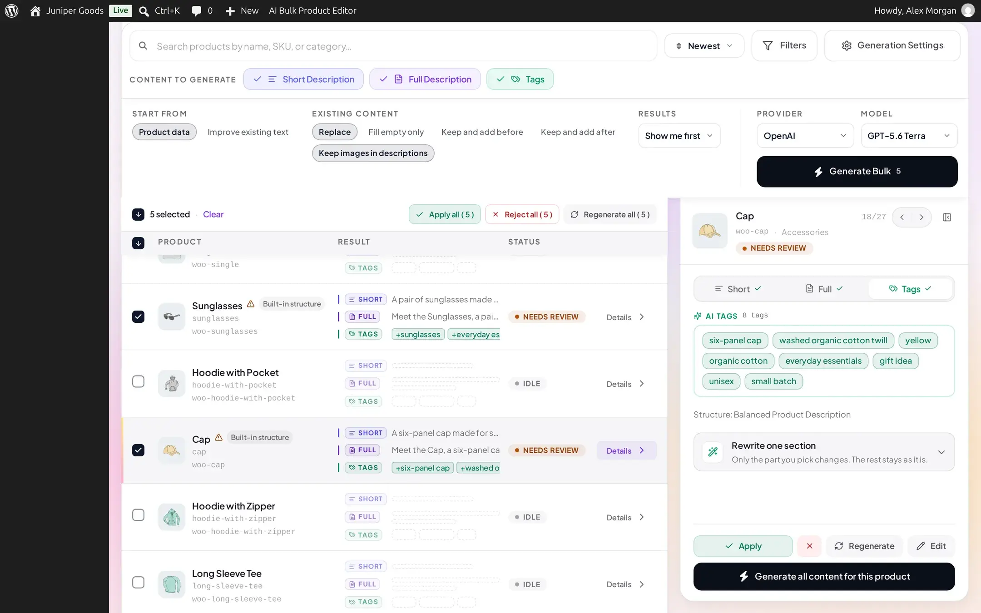Click the Rewrite one section wand icon
This screenshot has height=613, width=981.
pos(713,452)
